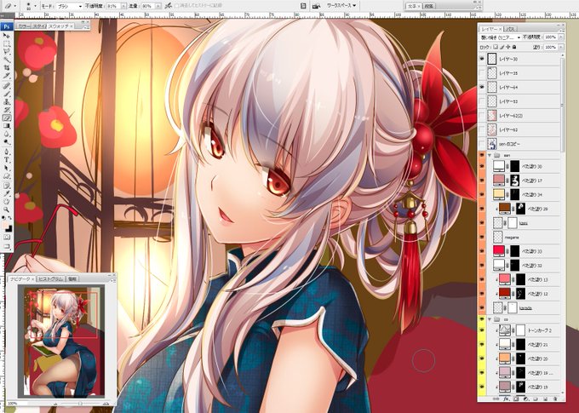Select the Lasso tool
This screenshot has height=413, width=579.
coord(6,52)
